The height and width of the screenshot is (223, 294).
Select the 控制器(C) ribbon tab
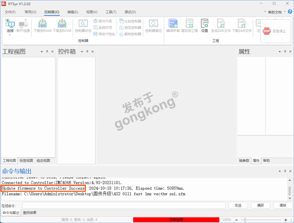[52, 12]
